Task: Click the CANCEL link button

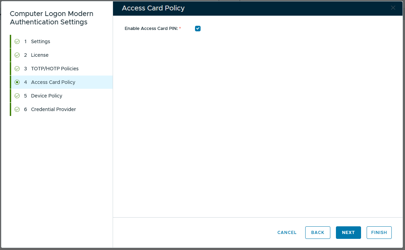Action: (287, 233)
